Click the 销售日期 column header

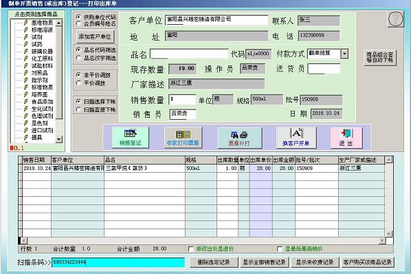(x=36, y=160)
